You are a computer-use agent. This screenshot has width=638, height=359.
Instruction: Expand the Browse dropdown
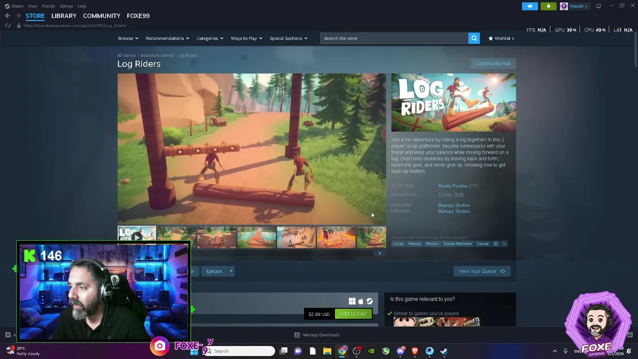(128, 38)
